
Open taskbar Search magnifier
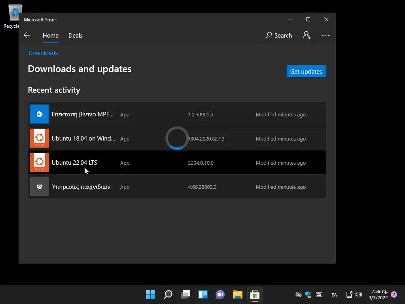[168, 294]
